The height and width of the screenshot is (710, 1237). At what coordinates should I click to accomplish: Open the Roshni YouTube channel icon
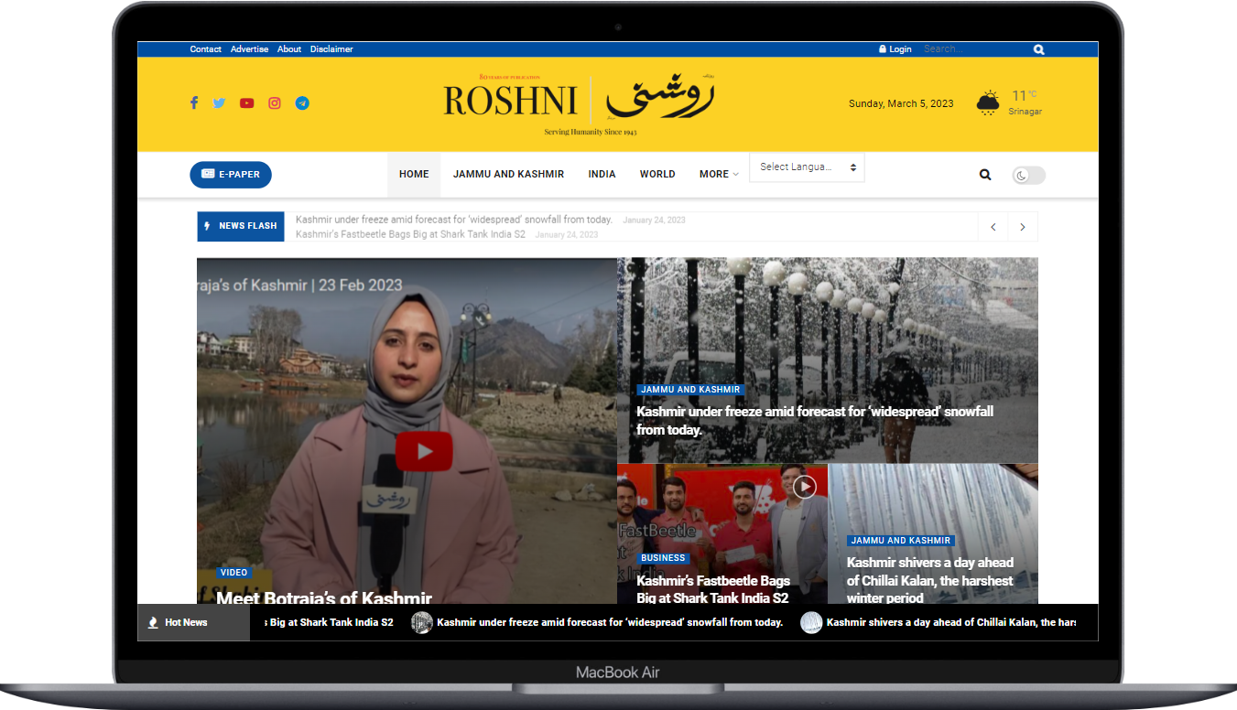[246, 103]
